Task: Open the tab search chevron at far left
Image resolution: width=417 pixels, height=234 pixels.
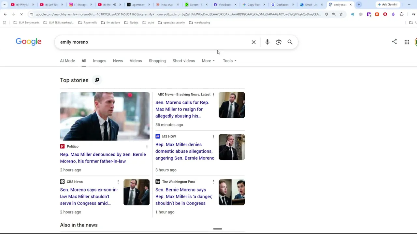Action: (x=4, y=5)
